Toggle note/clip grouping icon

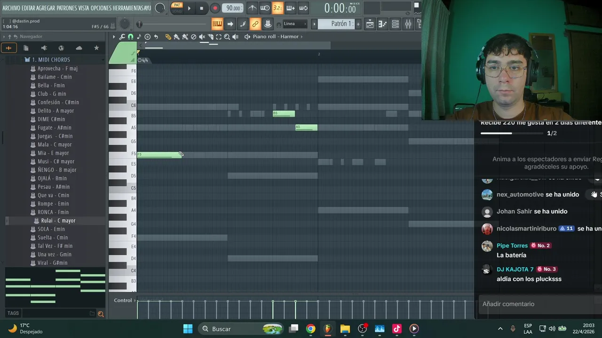click(243, 24)
